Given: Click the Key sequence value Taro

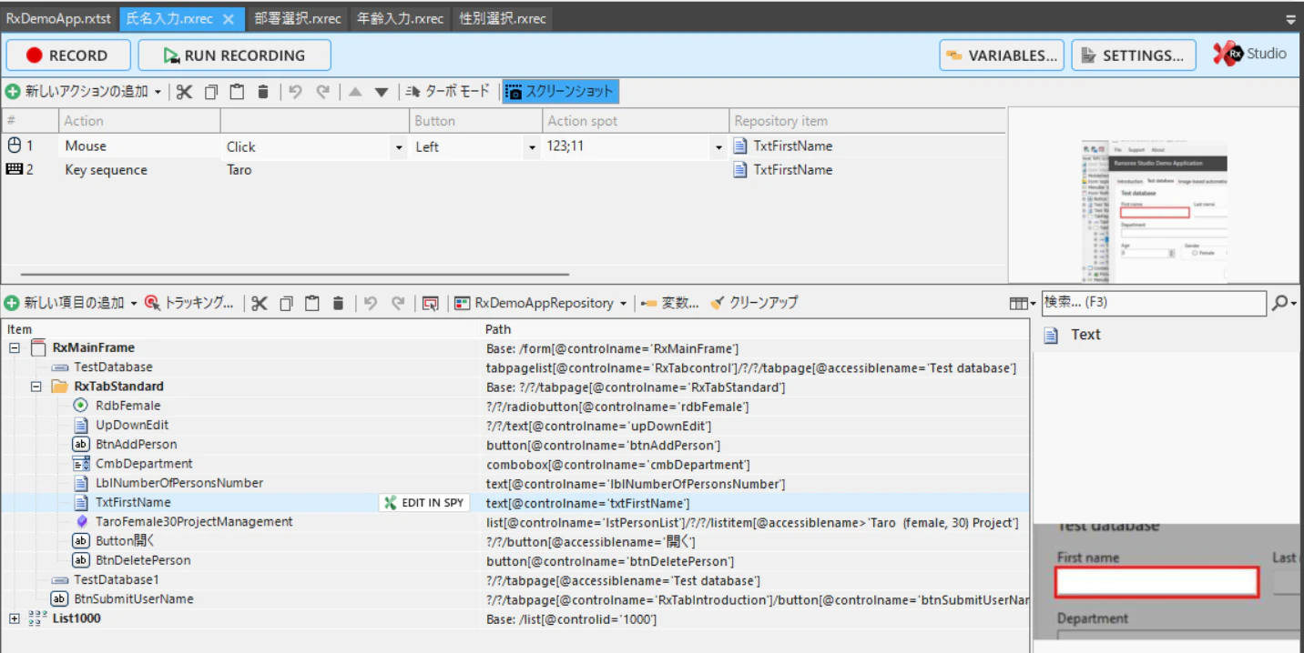Looking at the screenshot, I should (239, 170).
